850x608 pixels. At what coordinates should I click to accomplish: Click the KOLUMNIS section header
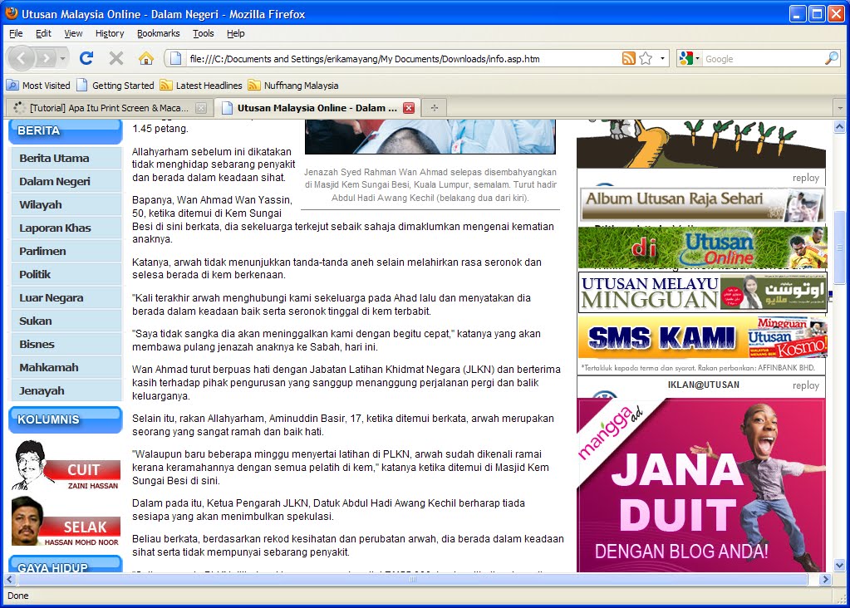(x=66, y=419)
